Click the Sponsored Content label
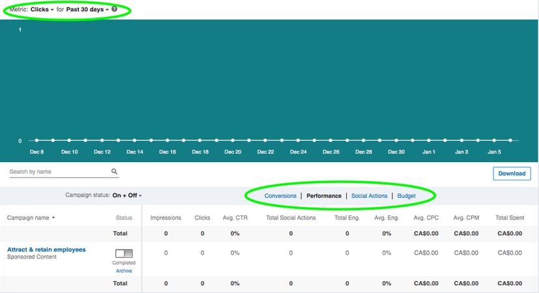 (32, 257)
